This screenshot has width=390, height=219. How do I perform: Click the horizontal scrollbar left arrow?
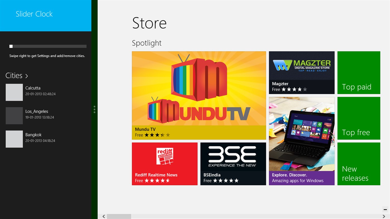pos(104,216)
